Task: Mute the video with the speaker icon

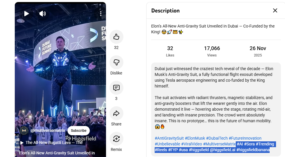Action: 43,14
